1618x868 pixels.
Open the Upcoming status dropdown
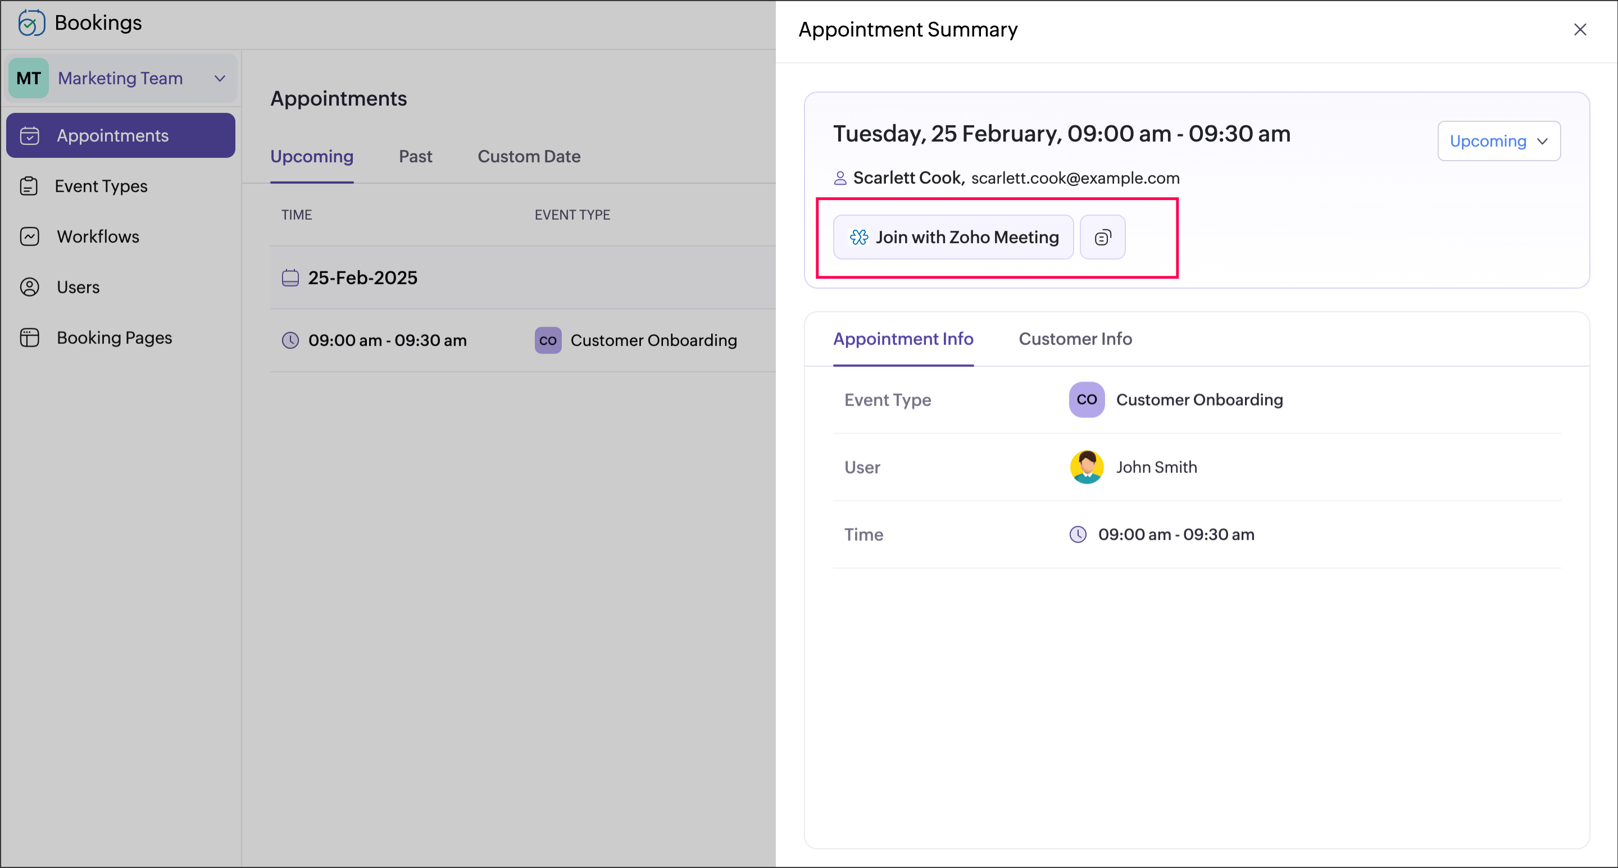[x=1499, y=142]
